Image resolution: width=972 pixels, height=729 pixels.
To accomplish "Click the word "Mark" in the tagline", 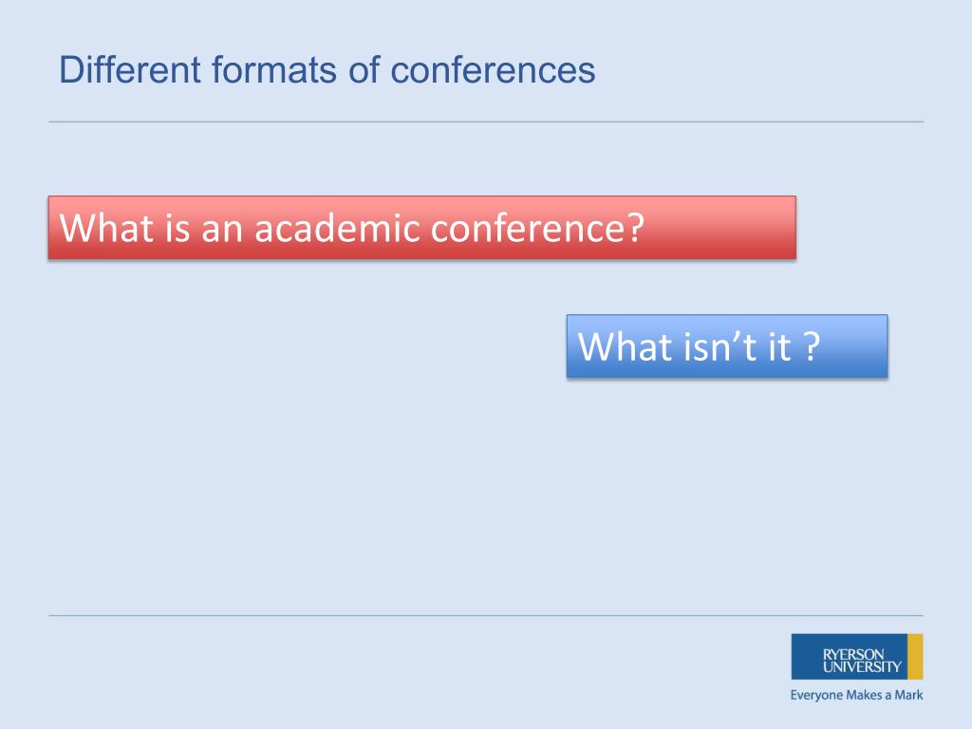I will 908,695.
